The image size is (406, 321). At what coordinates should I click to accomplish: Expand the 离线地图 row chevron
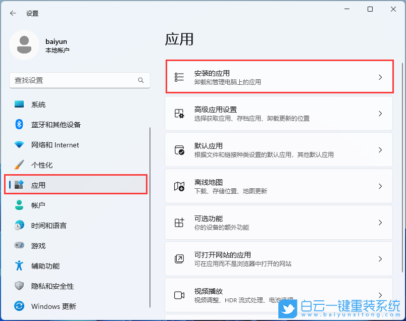(x=380, y=186)
